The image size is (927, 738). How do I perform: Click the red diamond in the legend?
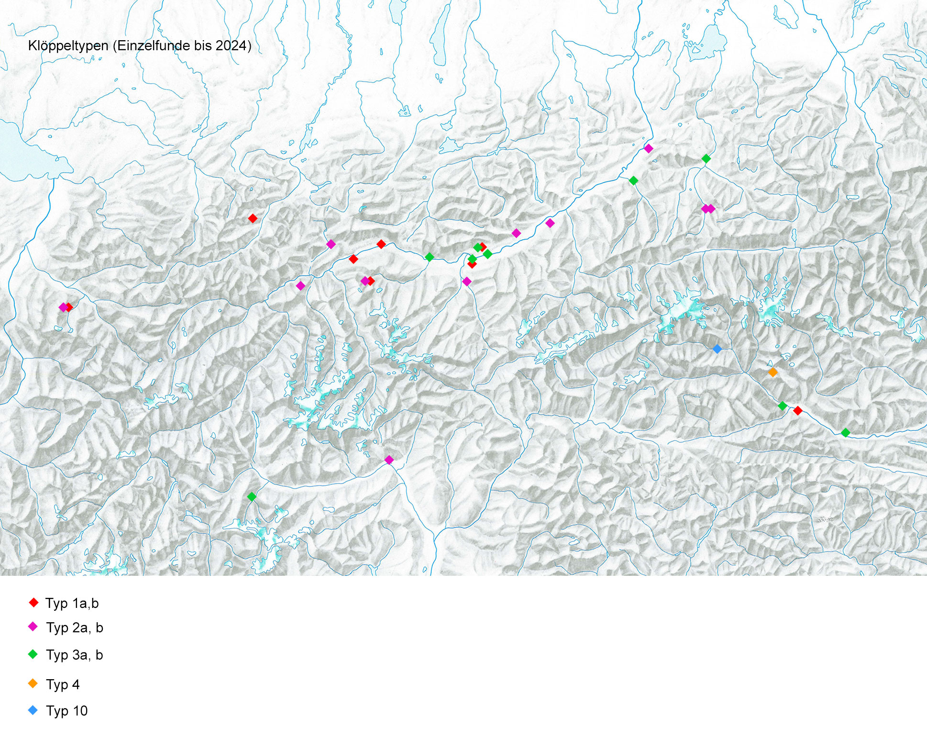[33, 603]
